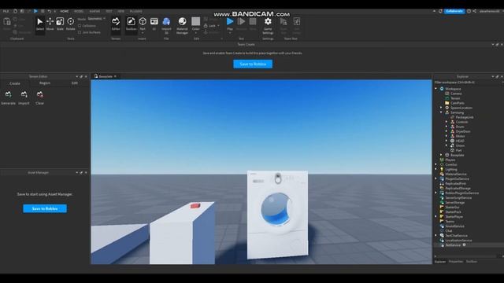Switch to the TEST ribbon tab
The image size is (504, 283).
click(109, 11)
